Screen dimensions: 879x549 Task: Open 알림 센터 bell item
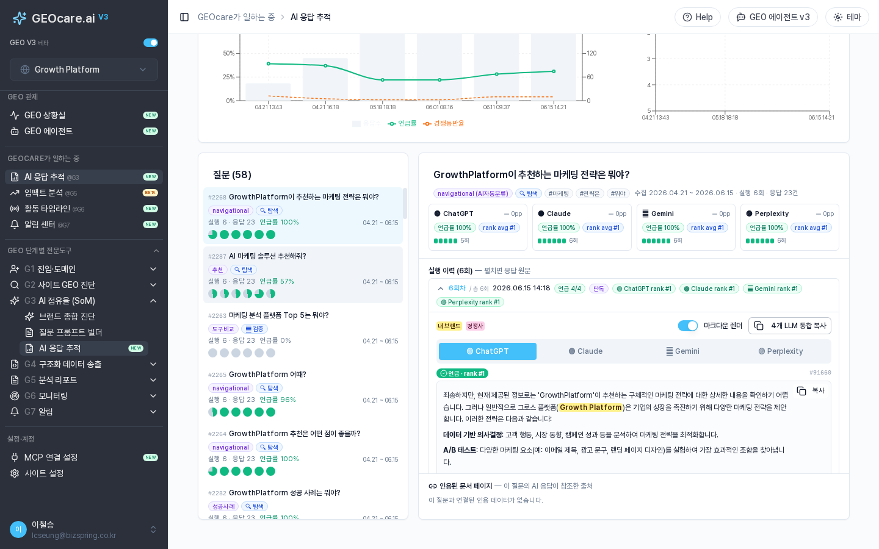point(84,224)
